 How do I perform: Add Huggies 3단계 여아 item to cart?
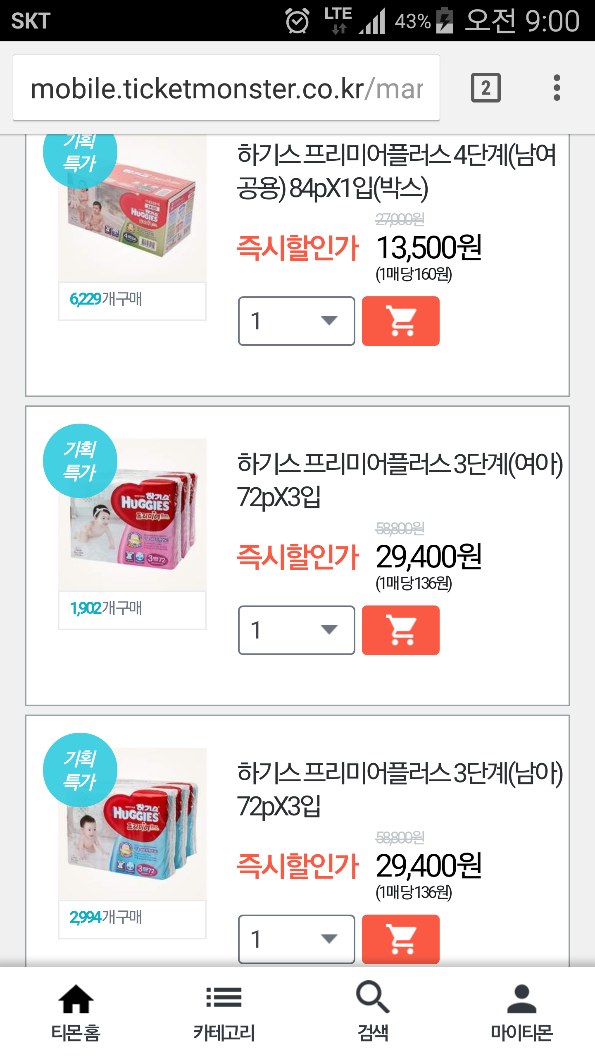point(400,630)
